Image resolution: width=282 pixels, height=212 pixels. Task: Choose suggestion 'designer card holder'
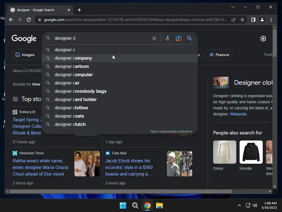coord(120,99)
